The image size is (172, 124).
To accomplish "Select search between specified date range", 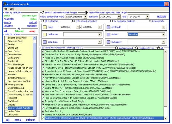I will [x=86, y=12].
